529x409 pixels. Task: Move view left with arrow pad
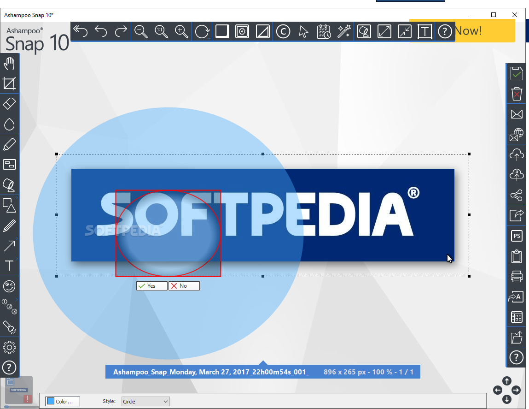coord(498,390)
